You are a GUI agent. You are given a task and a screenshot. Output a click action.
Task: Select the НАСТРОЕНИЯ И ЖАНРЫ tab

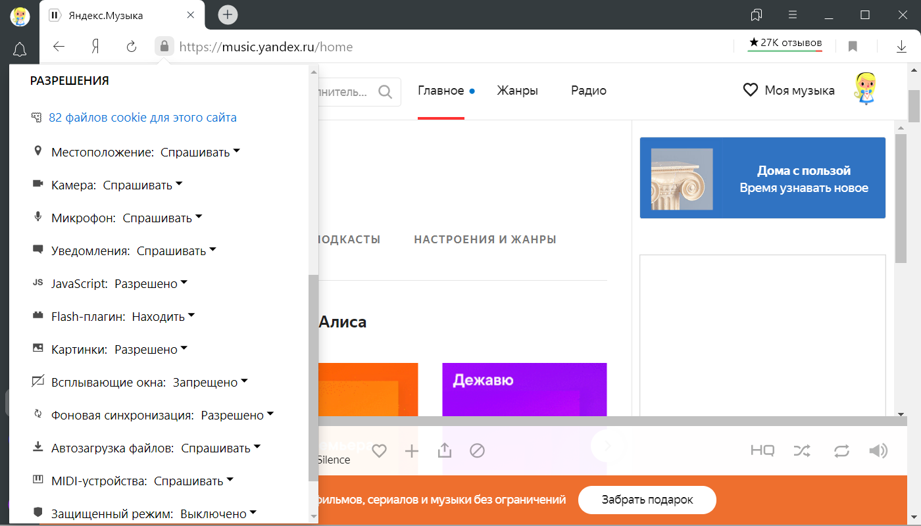pos(485,239)
